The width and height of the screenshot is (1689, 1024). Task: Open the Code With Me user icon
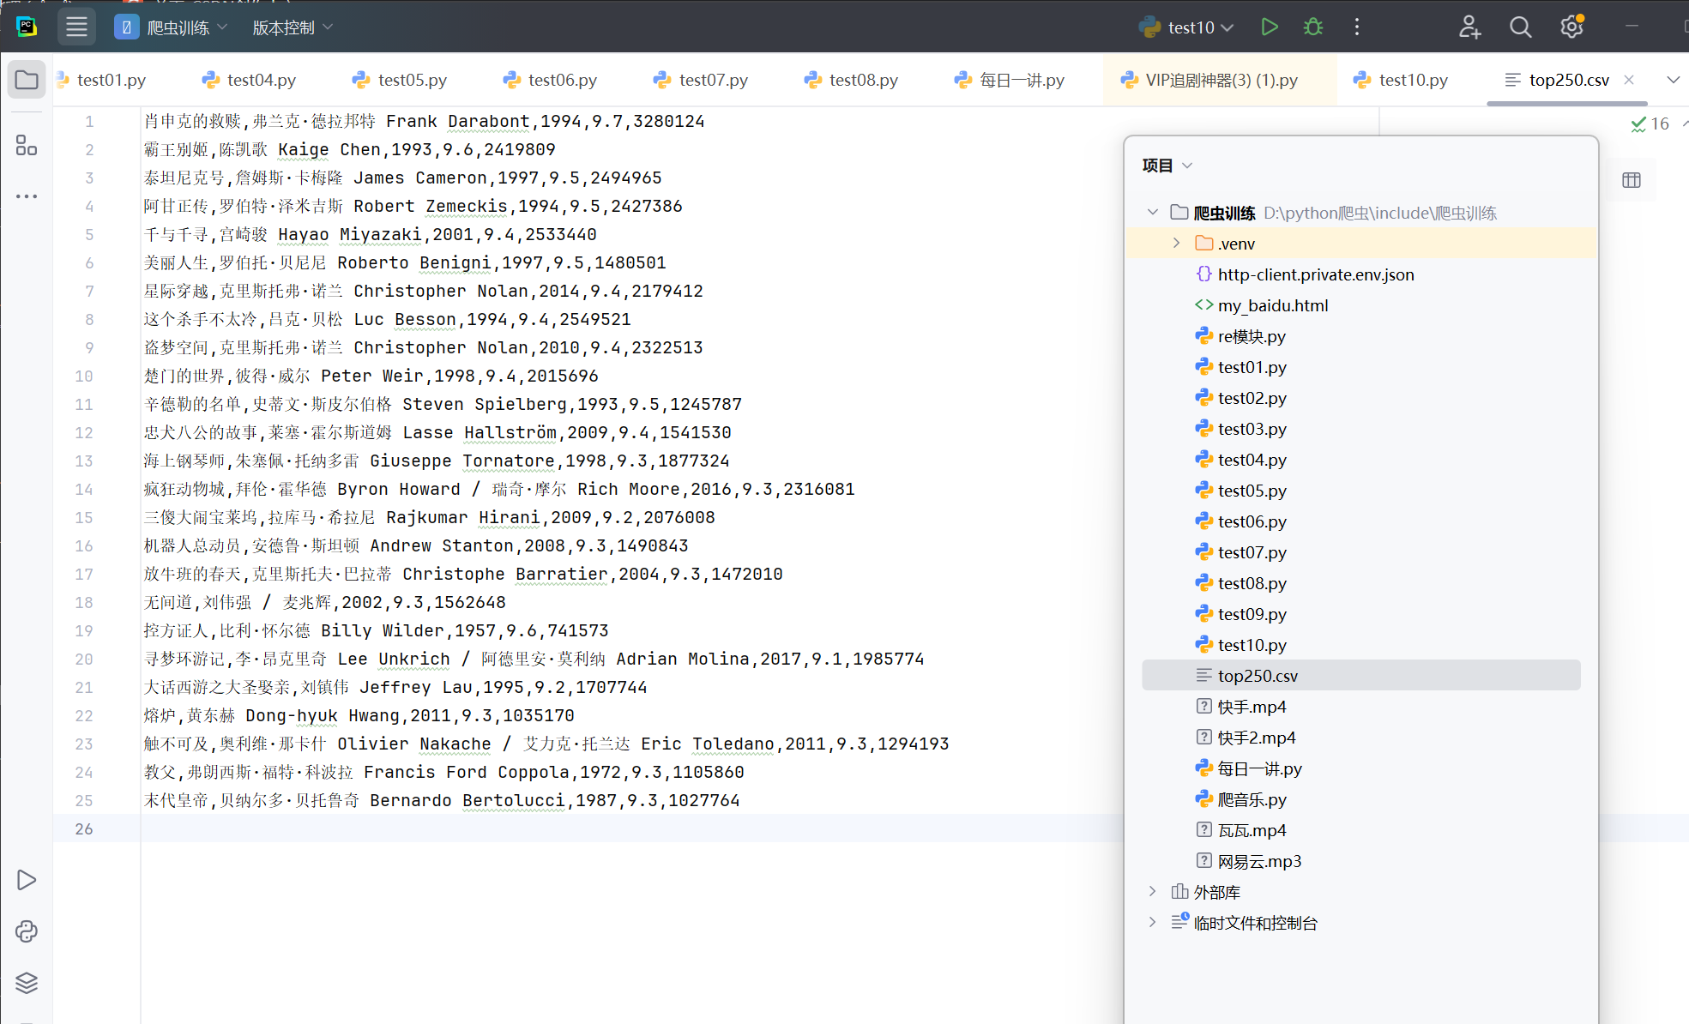tap(1469, 27)
